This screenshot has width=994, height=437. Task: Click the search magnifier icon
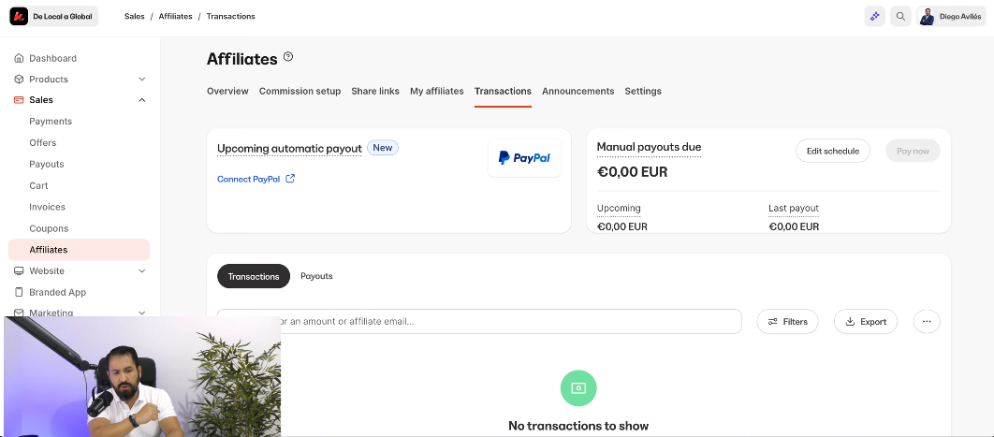click(900, 16)
